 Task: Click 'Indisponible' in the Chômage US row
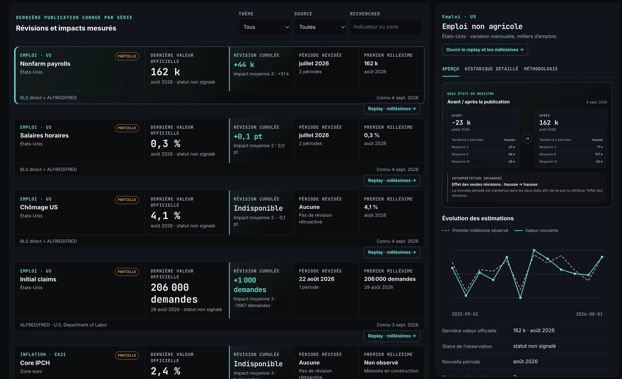click(258, 208)
